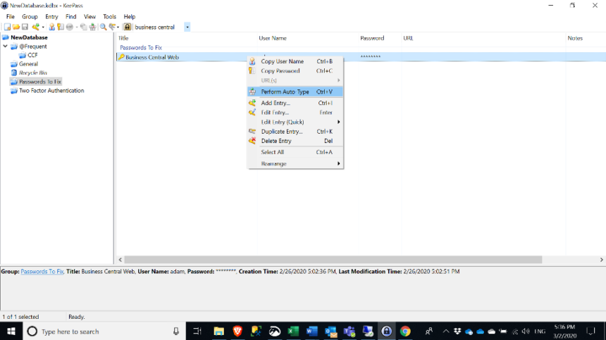Open the Group menu
Screen dimensions: 606x340
30,17
